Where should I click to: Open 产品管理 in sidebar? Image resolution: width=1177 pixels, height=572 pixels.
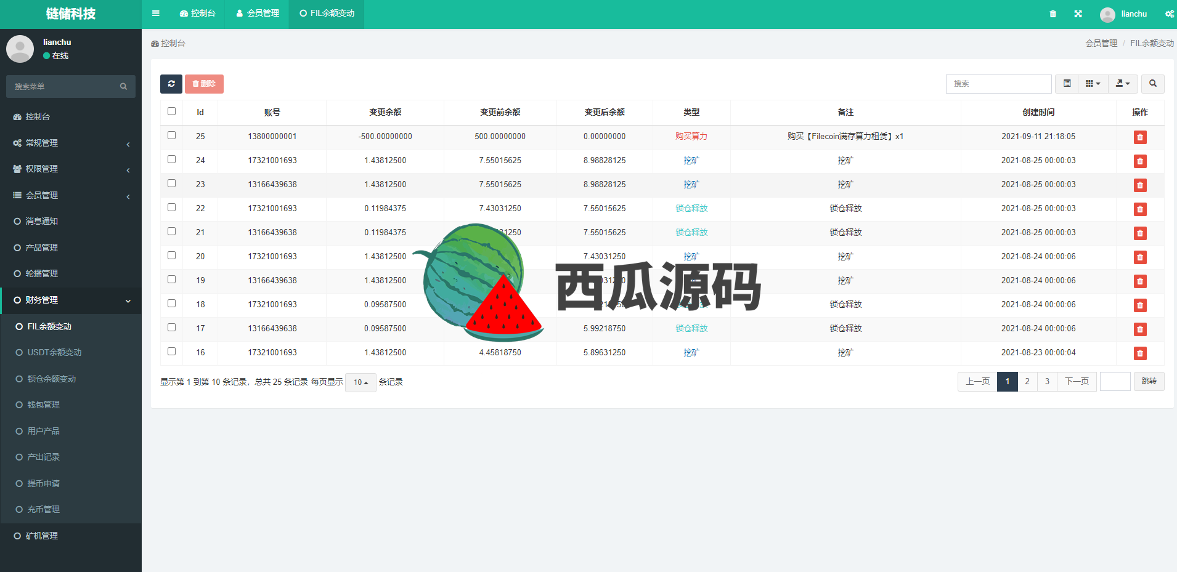pos(71,248)
